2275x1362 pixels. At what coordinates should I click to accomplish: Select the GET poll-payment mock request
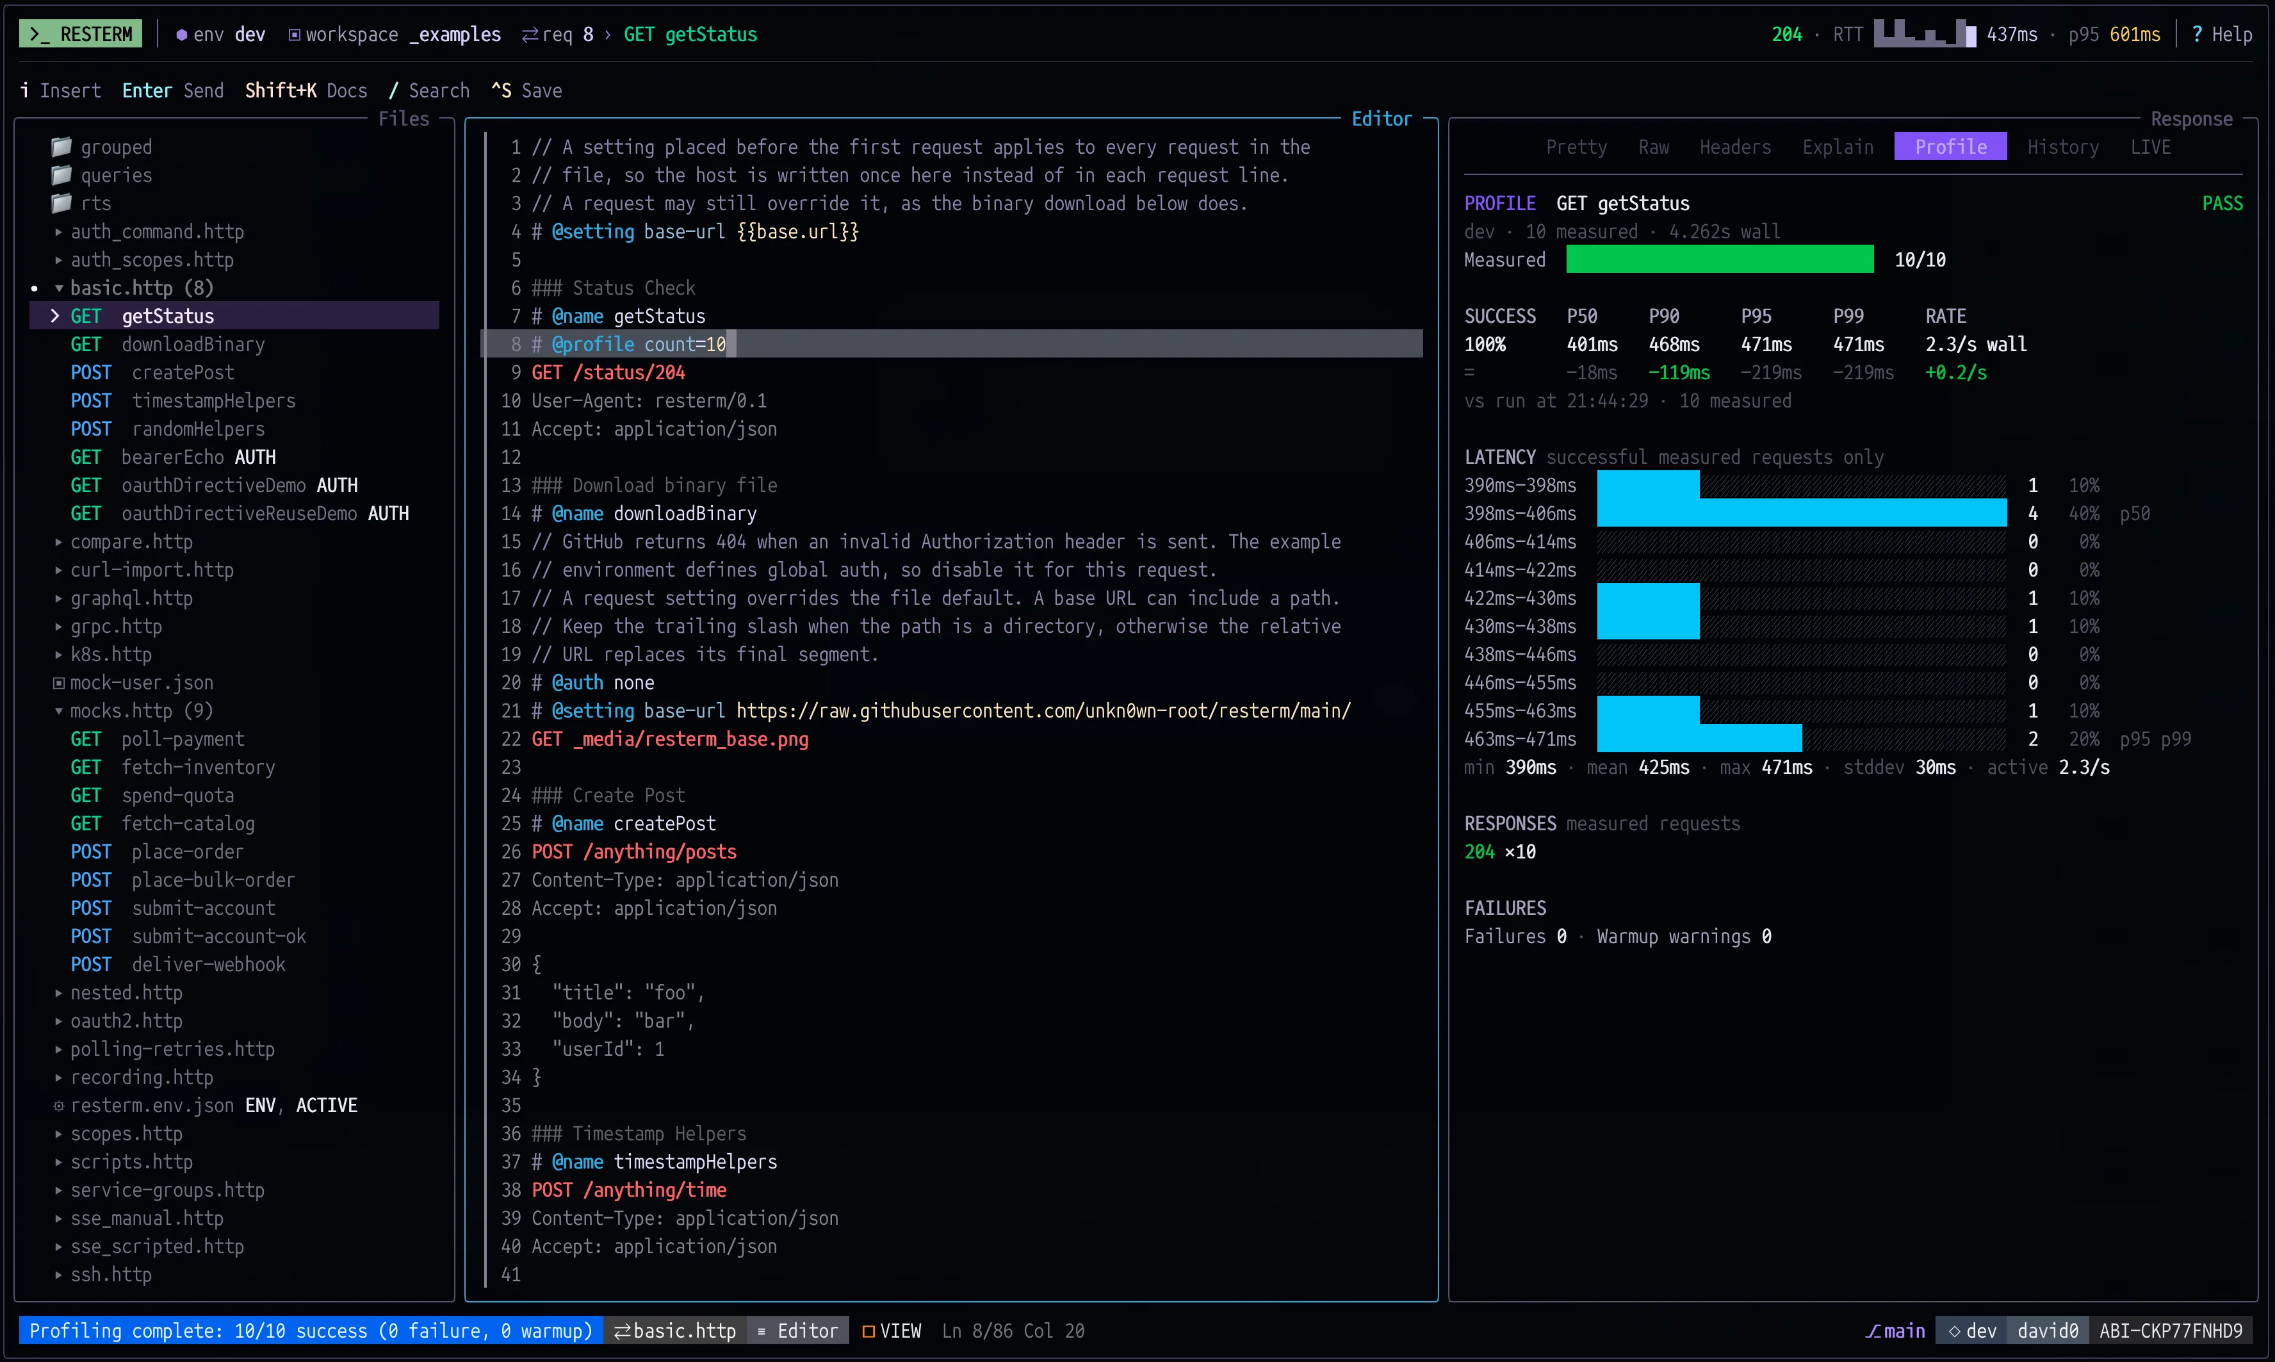158,739
